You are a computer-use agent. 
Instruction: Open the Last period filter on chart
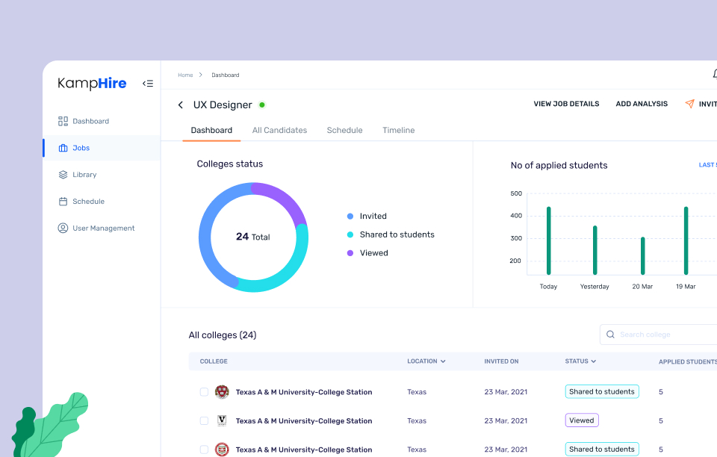coord(707,165)
